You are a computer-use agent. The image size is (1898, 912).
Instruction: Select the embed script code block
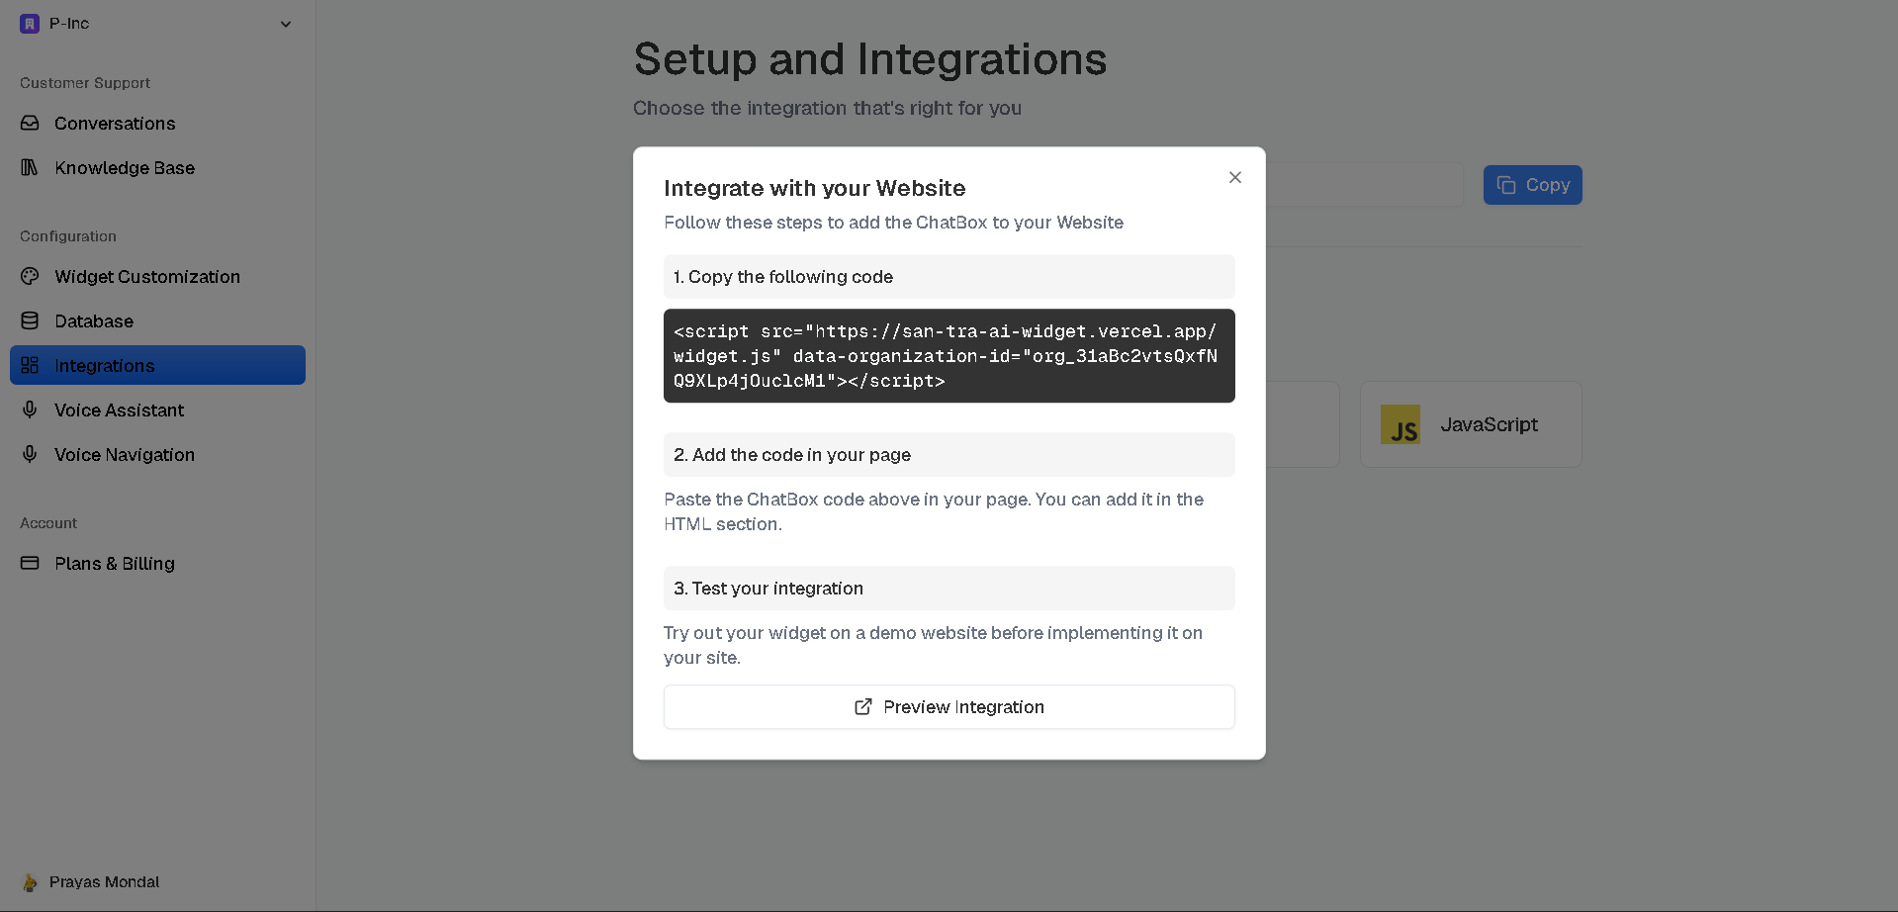pos(948,355)
